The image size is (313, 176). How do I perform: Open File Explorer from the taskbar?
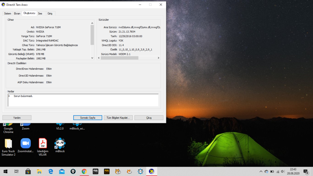tap(39, 171)
